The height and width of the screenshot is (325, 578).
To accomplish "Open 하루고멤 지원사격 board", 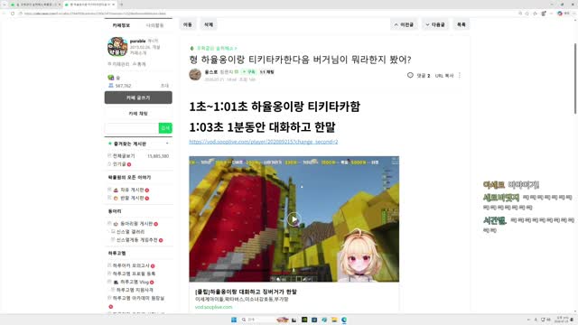I will (x=135, y=290).
